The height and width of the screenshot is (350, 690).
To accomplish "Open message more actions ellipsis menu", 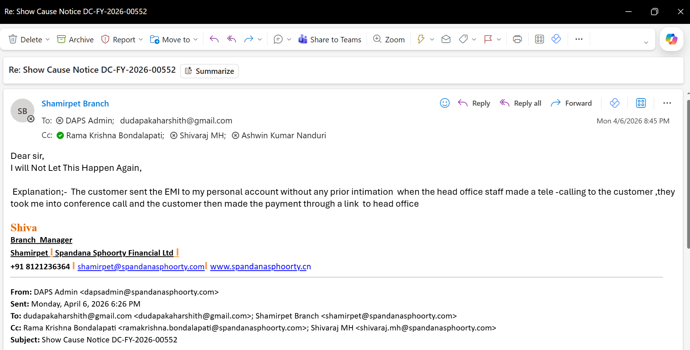I will click(x=667, y=103).
